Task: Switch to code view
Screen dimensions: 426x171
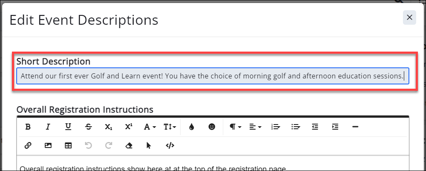Action: point(170,145)
